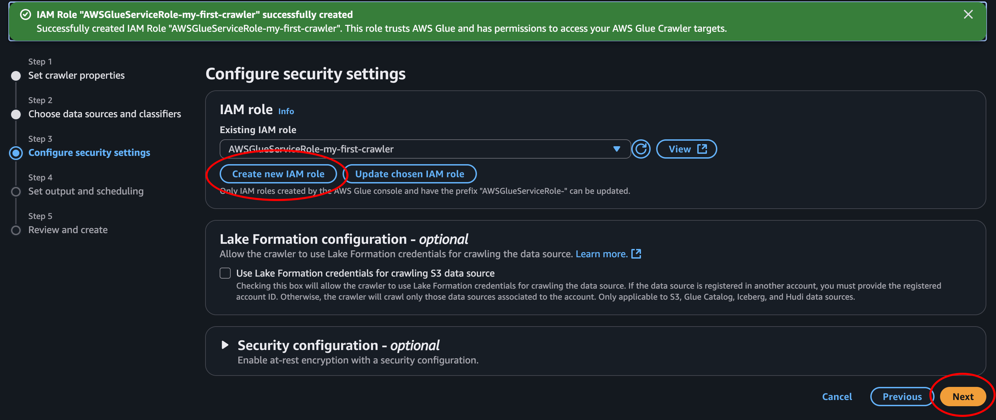
Task: Click Step 2 circle indicator
Action: tap(16, 114)
